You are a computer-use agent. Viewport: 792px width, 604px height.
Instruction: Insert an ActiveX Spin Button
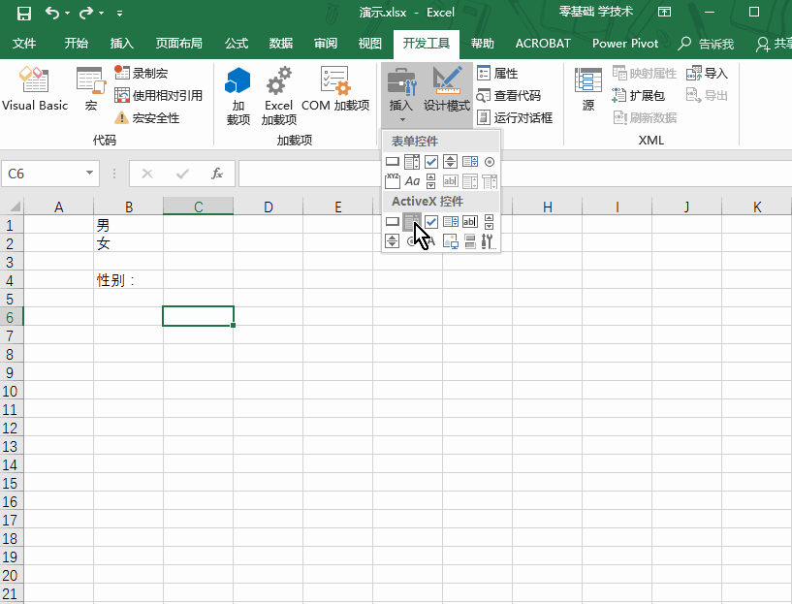(x=393, y=240)
